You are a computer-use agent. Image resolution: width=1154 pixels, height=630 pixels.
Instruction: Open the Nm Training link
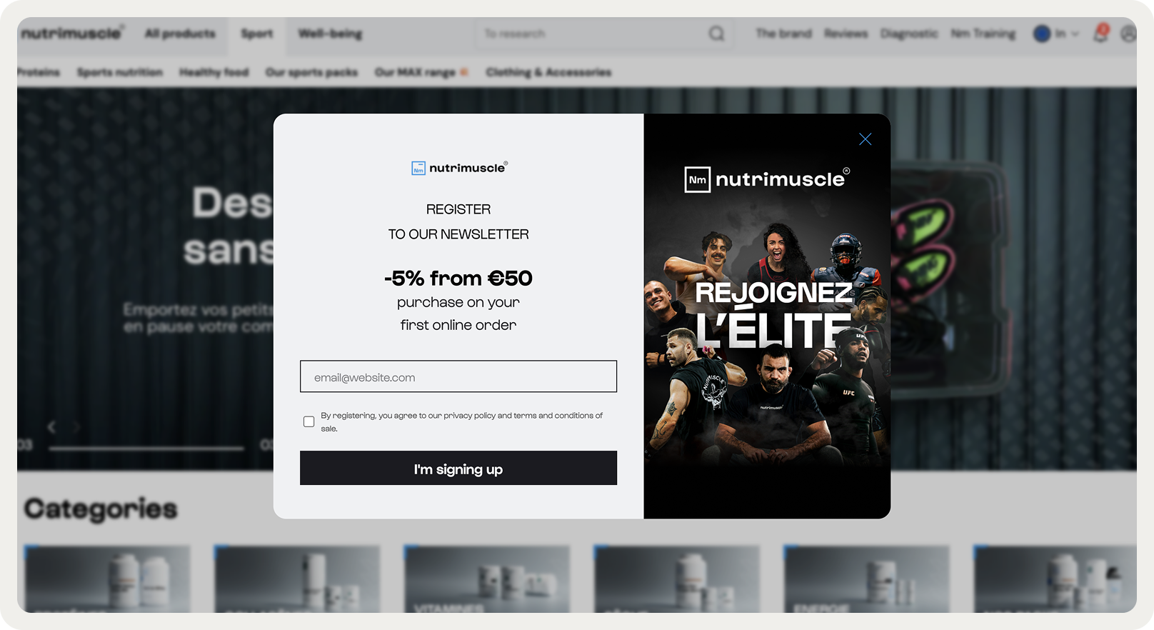983,34
